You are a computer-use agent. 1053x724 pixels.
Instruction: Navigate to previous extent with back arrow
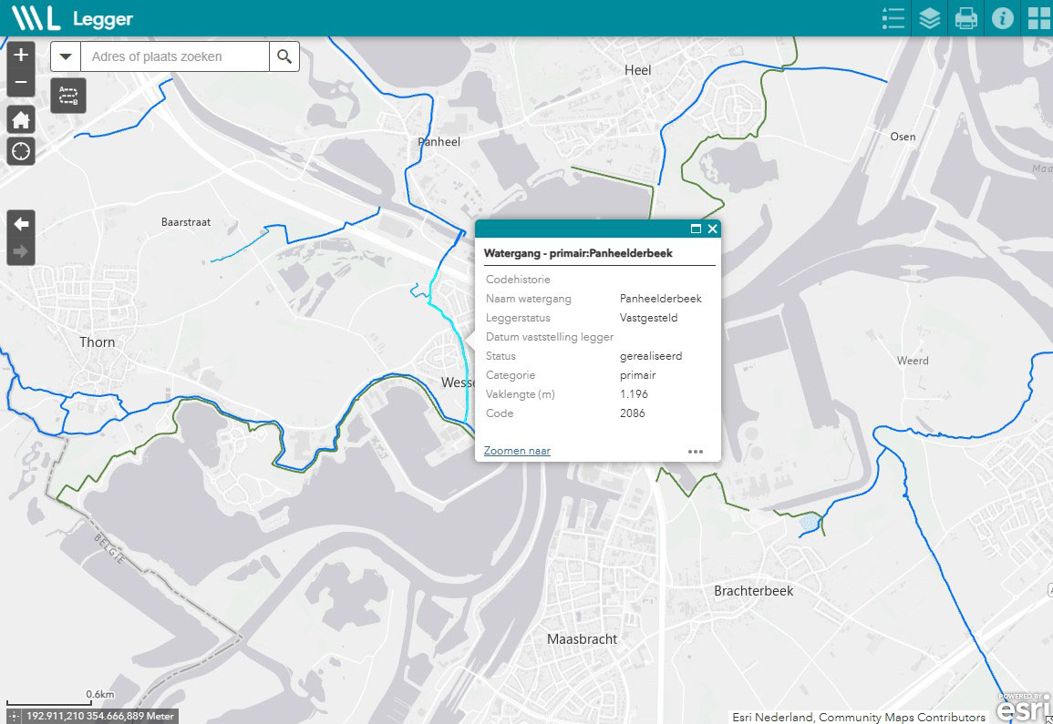20,223
